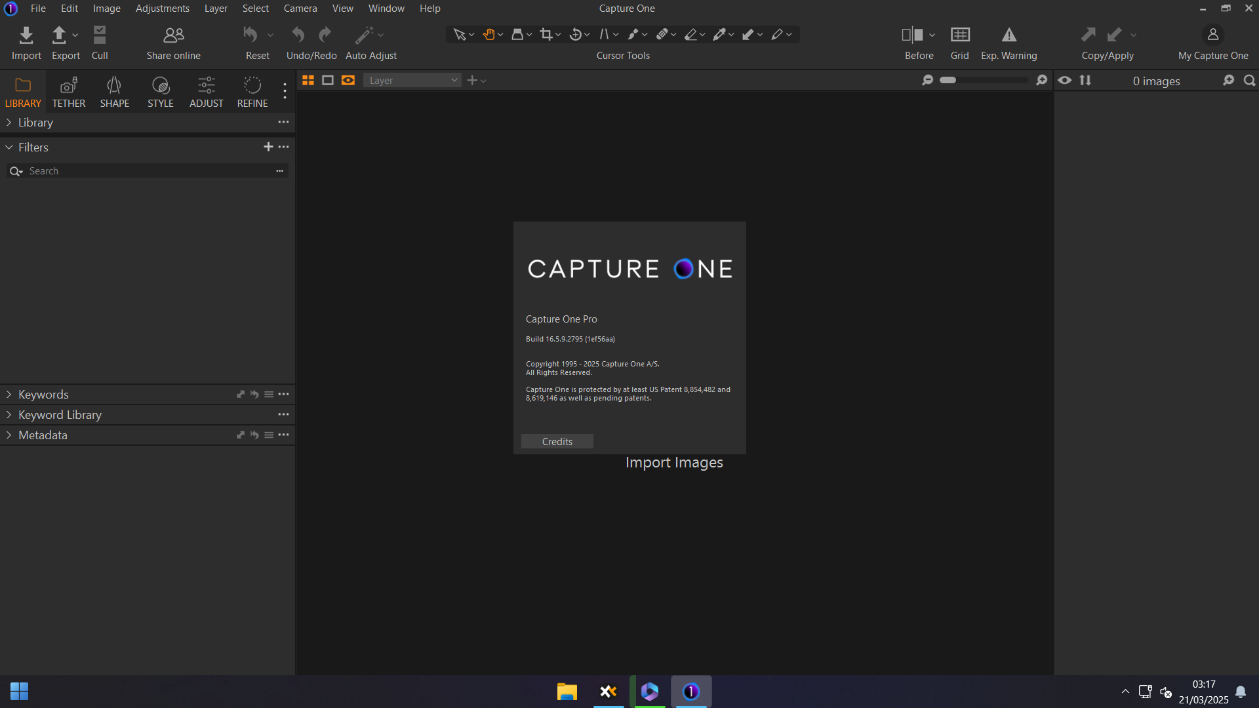This screenshot has width=1259, height=708.
Task: Click Import Images text in viewer
Action: click(674, 463)
